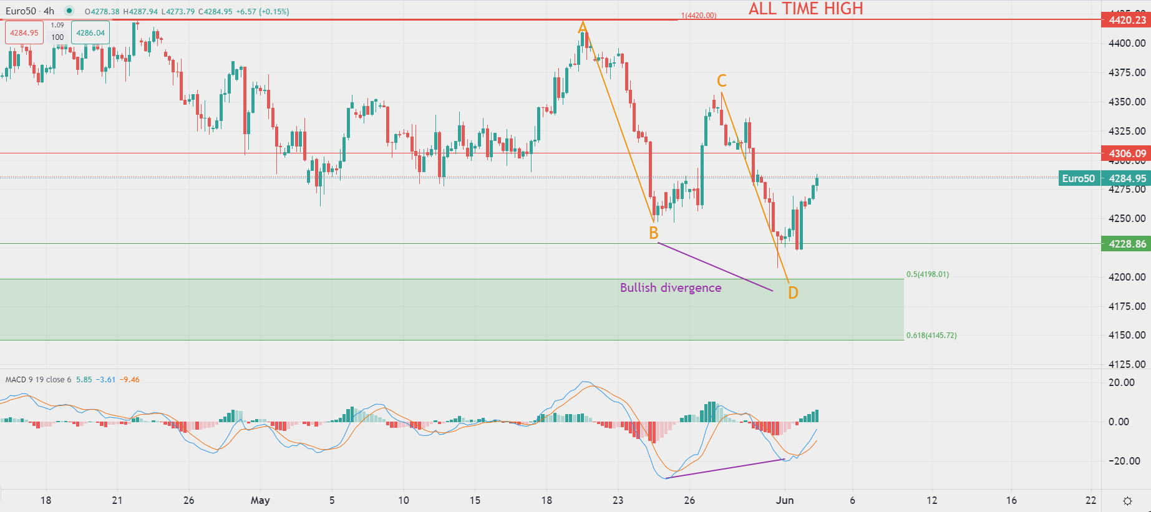Screen dimensions: 1151x512
Task: Click the green 4228.86 price axis label
Action: pyautogui.click(x=1127, y=244)
